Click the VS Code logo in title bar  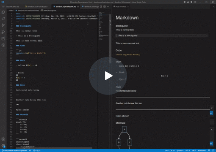pyautogui.click(x=3, y=2)
